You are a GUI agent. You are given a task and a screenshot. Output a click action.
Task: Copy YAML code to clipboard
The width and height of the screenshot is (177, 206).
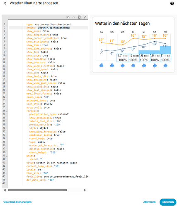point(79,17)
